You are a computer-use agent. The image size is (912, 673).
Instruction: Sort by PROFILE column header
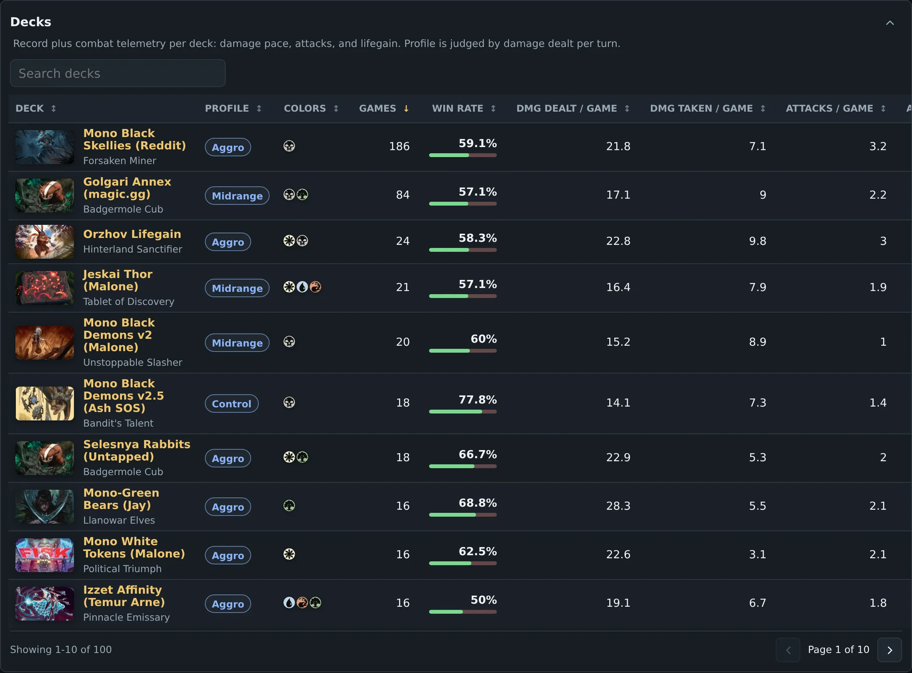233,109
